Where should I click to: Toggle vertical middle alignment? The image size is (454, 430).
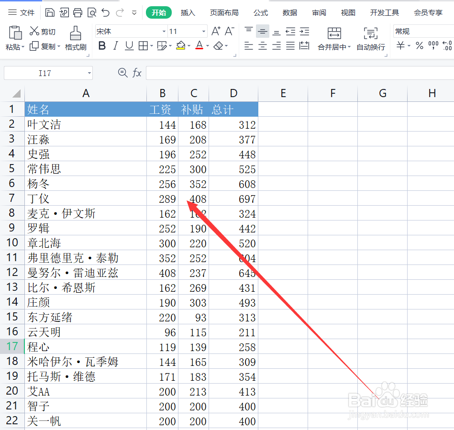(x=263, y=31)
